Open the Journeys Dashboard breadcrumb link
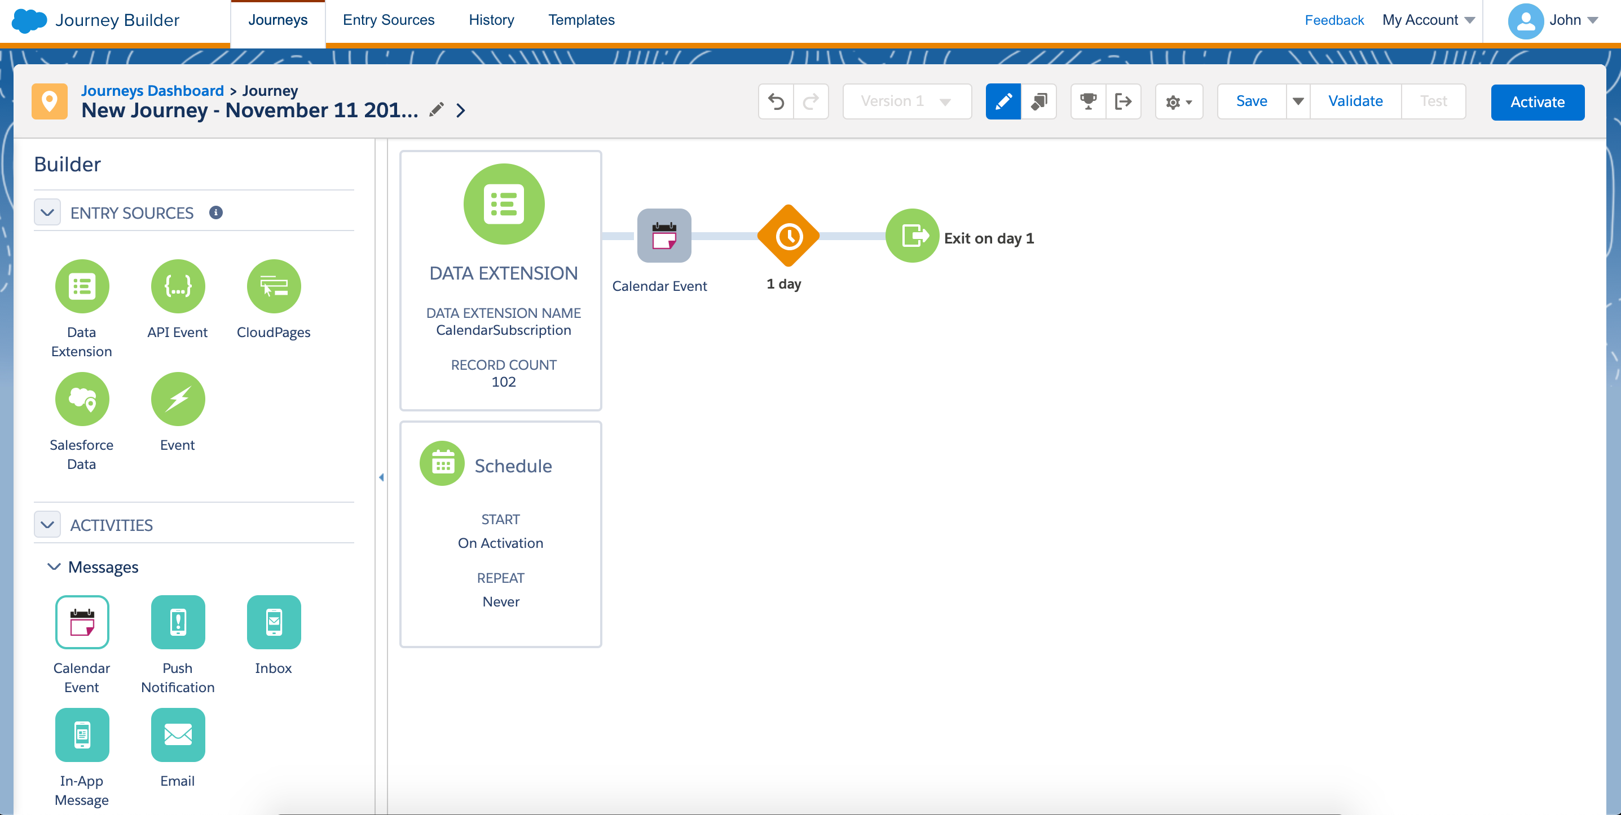The height and width of the screenshot is (815, 1621). (x=152, y=91)
